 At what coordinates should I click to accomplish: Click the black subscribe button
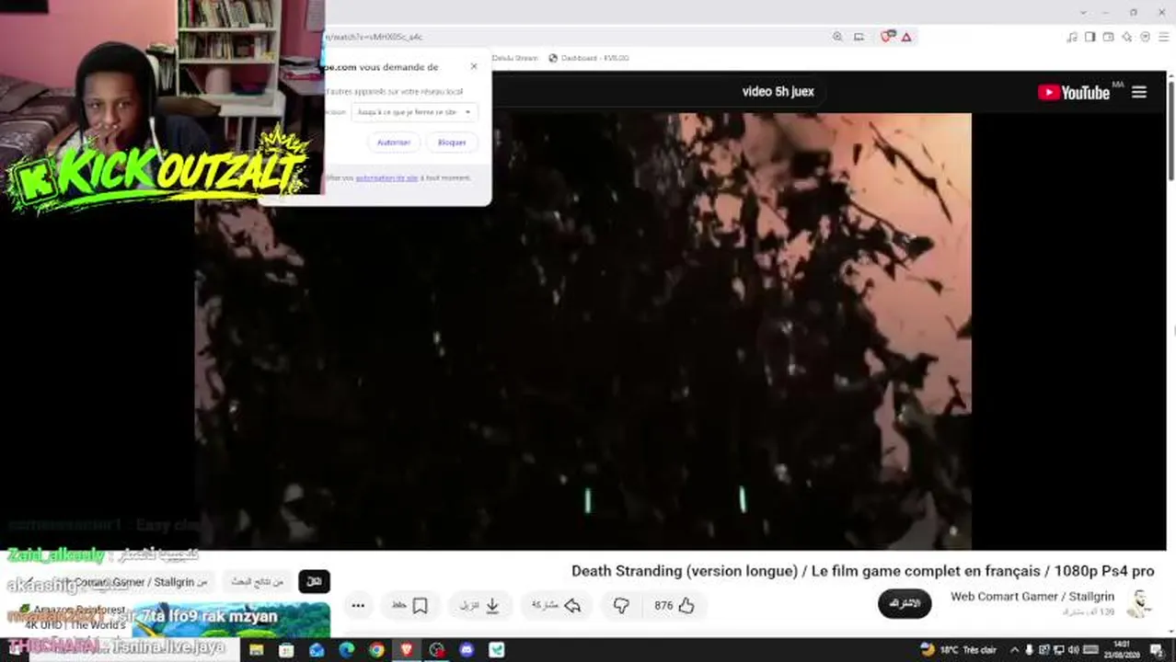[905, 603]
